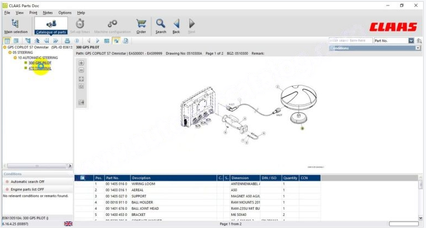
Task: Fit the drawing to the window
Action: [81, 78]
